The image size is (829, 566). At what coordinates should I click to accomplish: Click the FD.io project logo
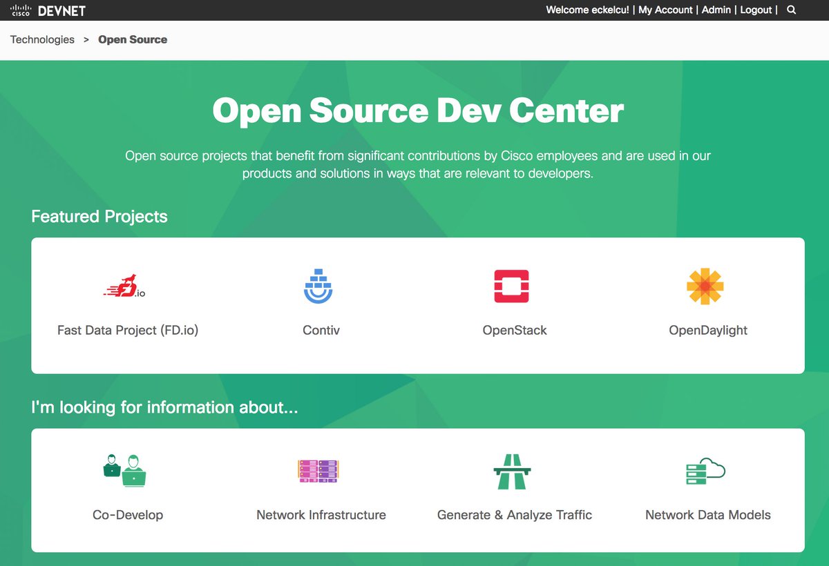(x=124, y=286)
